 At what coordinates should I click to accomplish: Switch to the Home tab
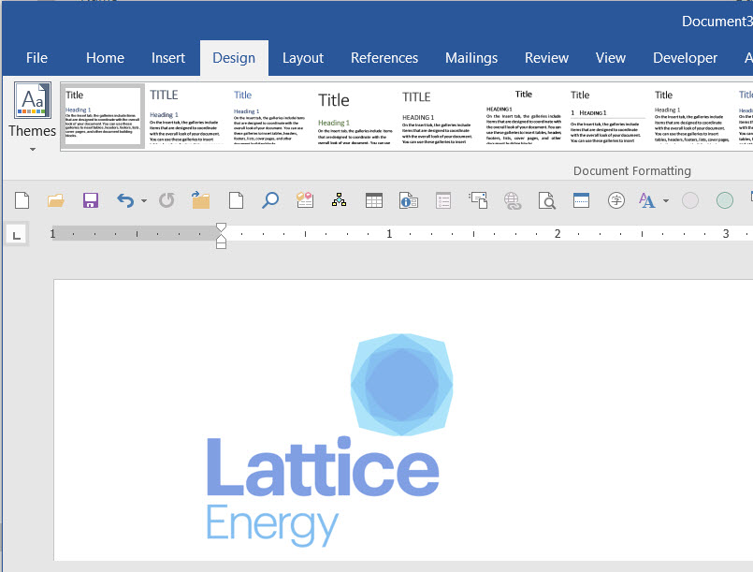pyautogui.click(x=105, y=58)
